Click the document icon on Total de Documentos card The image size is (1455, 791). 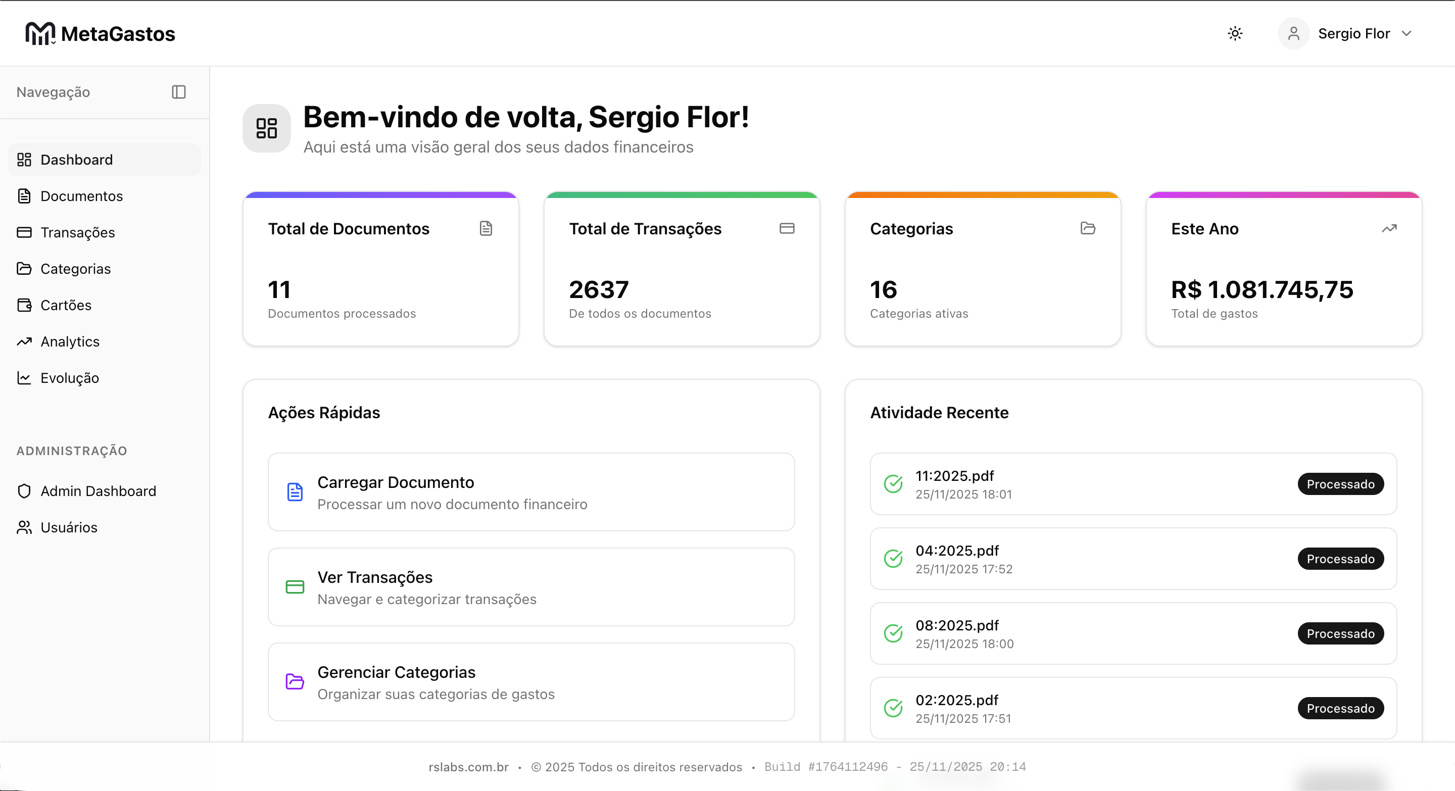(486, 229)
